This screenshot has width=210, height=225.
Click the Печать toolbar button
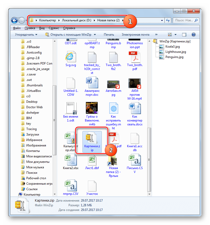tap(109, 35)
